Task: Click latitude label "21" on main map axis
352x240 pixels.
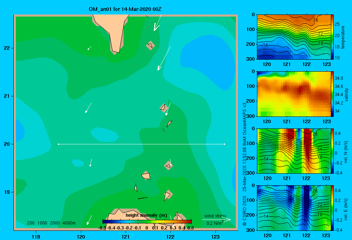Action: (x=7, y=96)
